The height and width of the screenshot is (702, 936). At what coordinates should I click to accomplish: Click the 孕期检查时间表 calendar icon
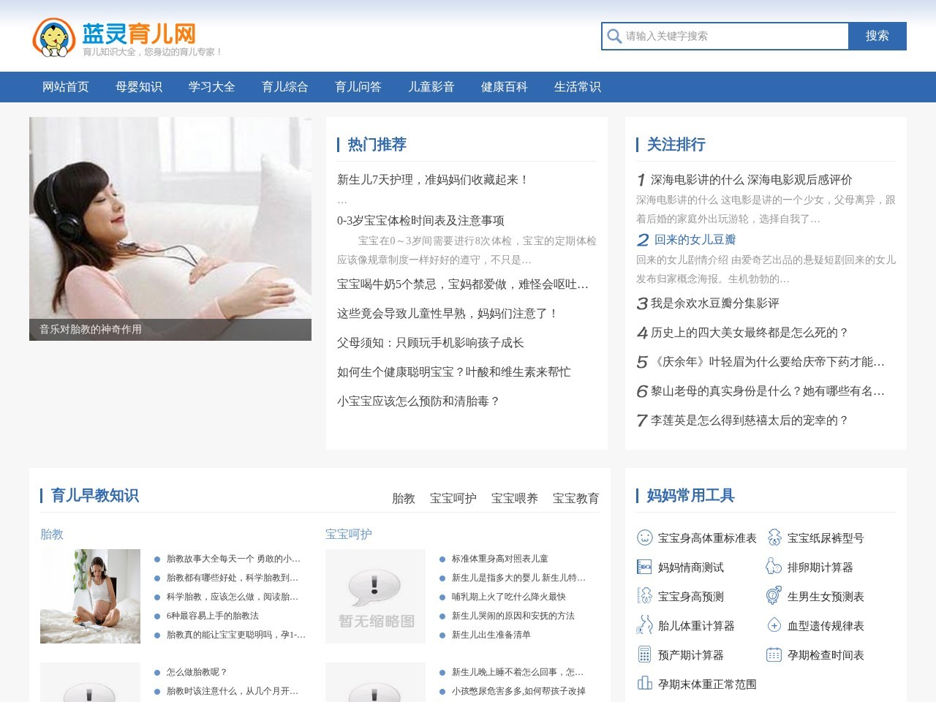click(x=774, y=654)
